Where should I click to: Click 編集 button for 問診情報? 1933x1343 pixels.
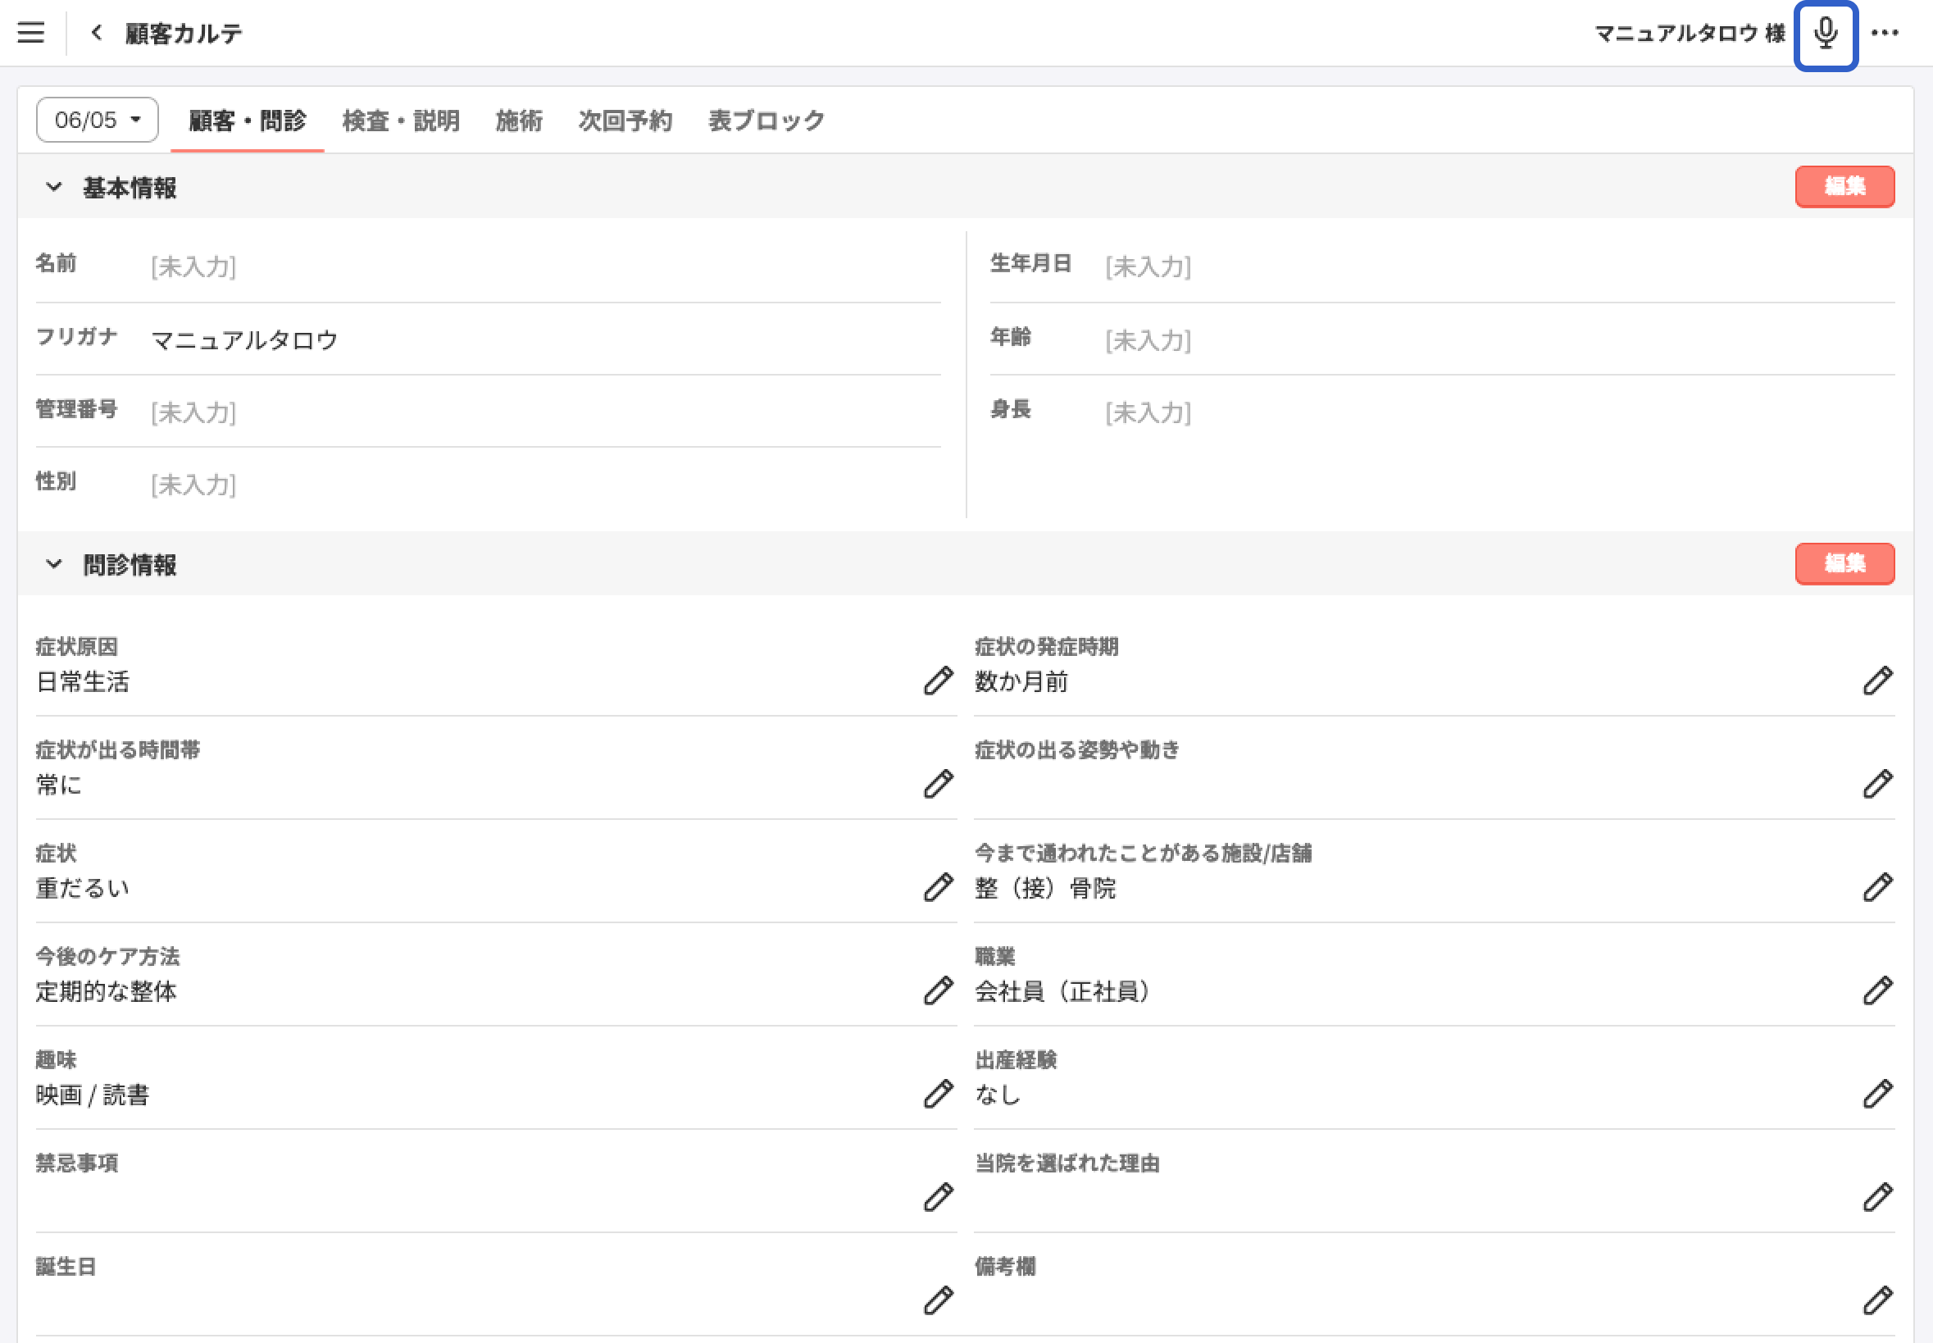click(x=1844, y=563)
